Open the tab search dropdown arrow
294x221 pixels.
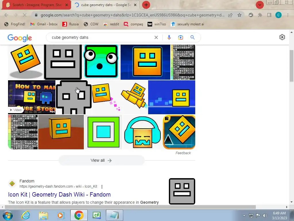click(260, 5)
